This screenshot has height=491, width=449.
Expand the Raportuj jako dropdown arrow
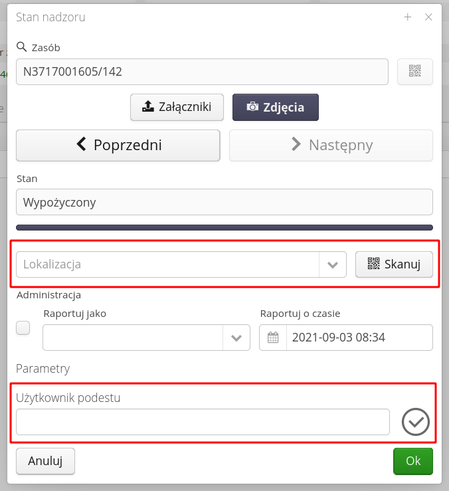point(236,338)
